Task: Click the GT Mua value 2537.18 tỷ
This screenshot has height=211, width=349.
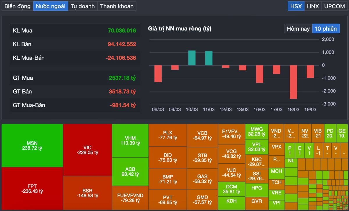Action: click(122, 78)
